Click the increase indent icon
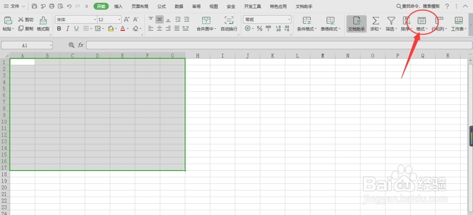The width and height of the screenshot is (473, 215). [x=187, y=19]
